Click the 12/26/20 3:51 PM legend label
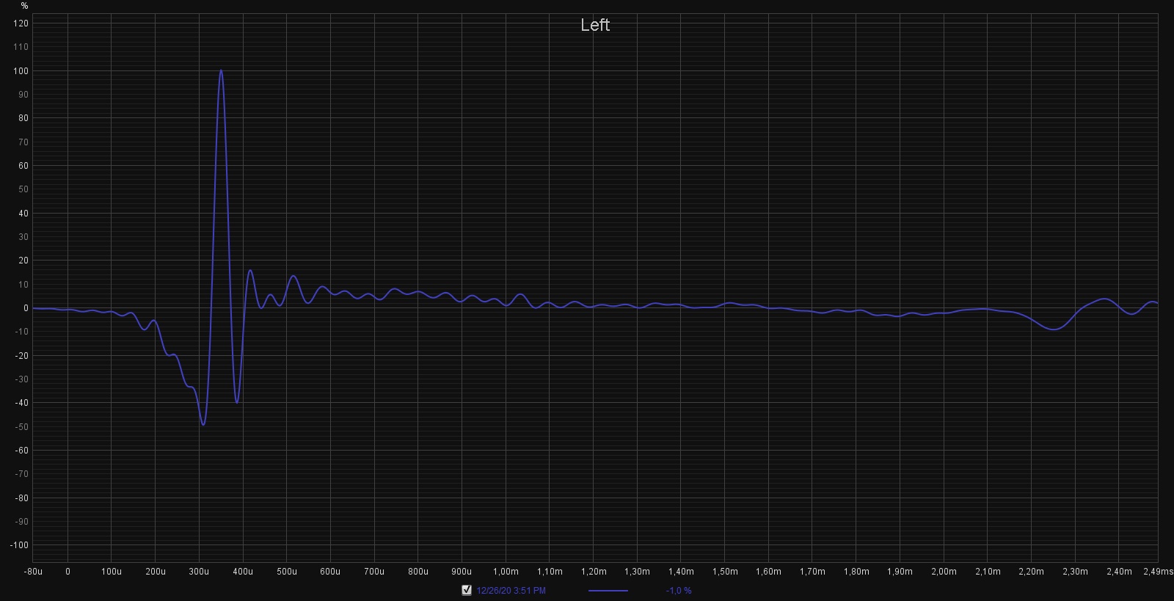The width and height of the screenshot is (1174, 601). point(511,591)
